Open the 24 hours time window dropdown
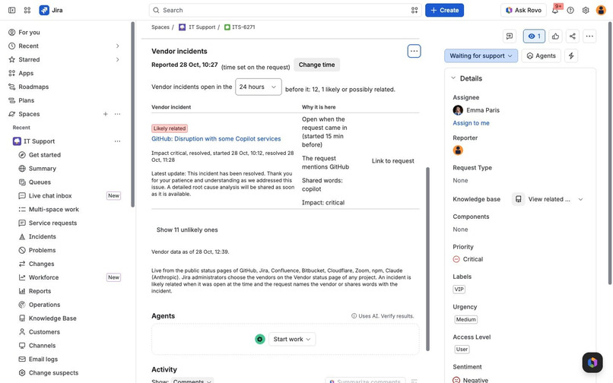Viewport: 613px width, 383px height. tap(258, 87)
